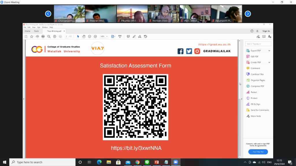The height and width of the screenshot is (166, 296).
Task: Click the highlight text pen icon
Action: (x=134, y=37)
